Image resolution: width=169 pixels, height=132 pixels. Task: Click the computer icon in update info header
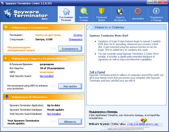(6, 97)
